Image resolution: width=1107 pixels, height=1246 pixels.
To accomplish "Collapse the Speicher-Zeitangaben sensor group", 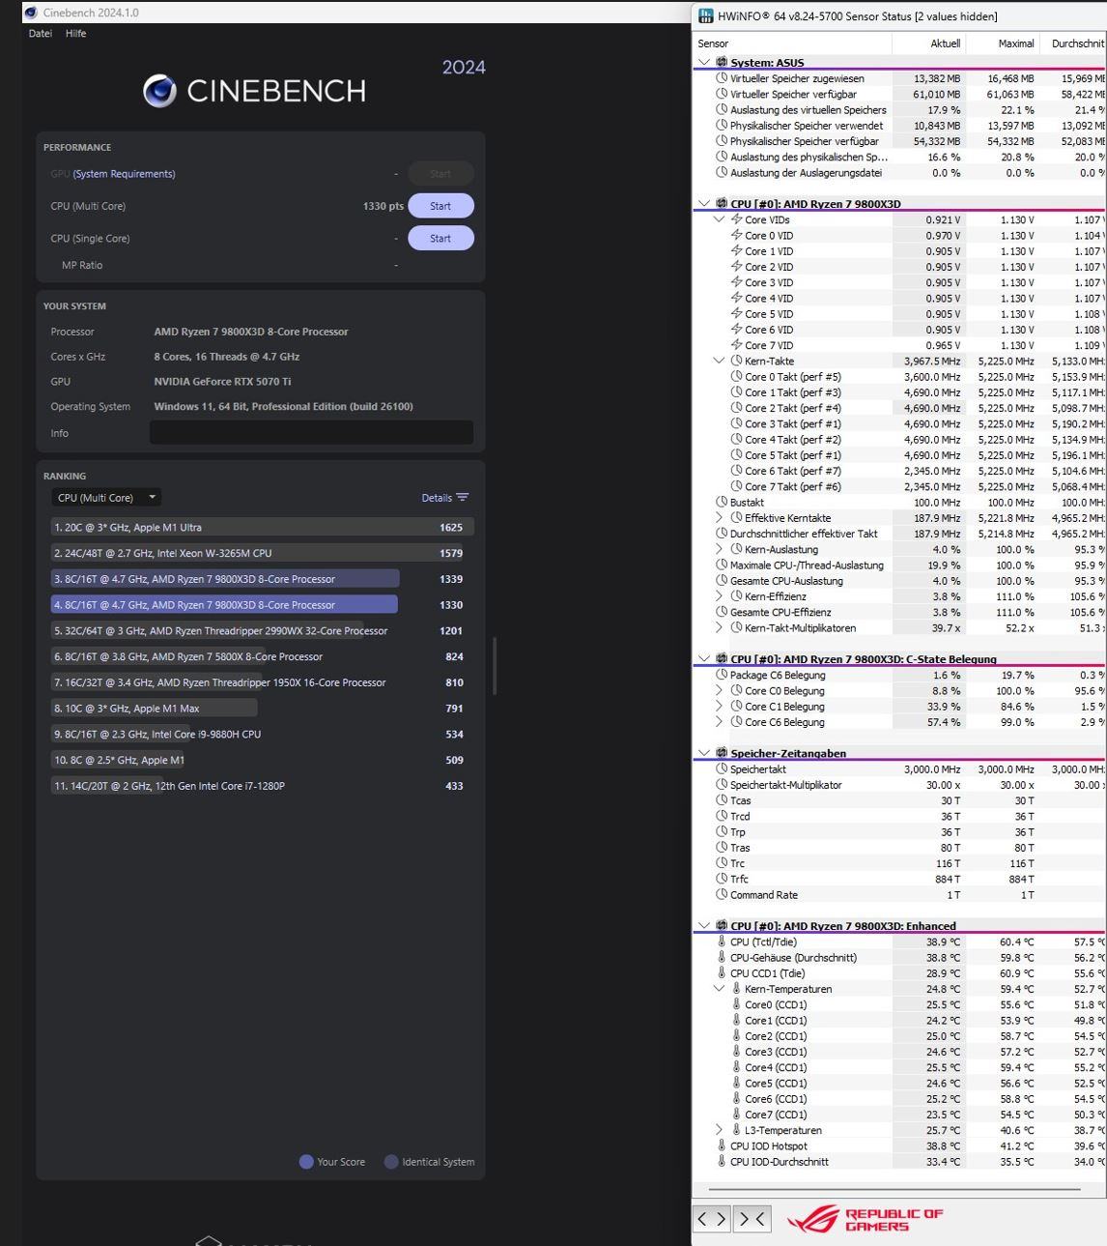I will click(704, 753).
